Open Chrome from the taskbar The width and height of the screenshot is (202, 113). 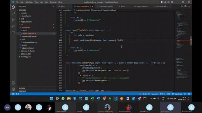[x=104, y=99]
